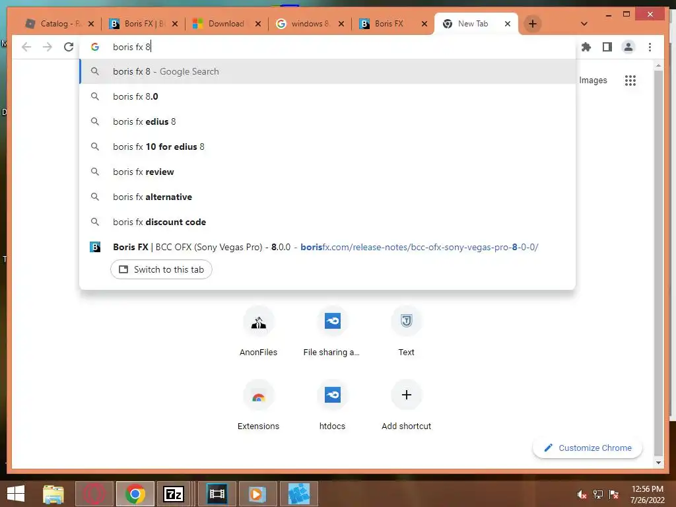Viewport: 676px width, 507px height.
Task: Open File Explorer from the taskbar
Action: pos(53,494)
